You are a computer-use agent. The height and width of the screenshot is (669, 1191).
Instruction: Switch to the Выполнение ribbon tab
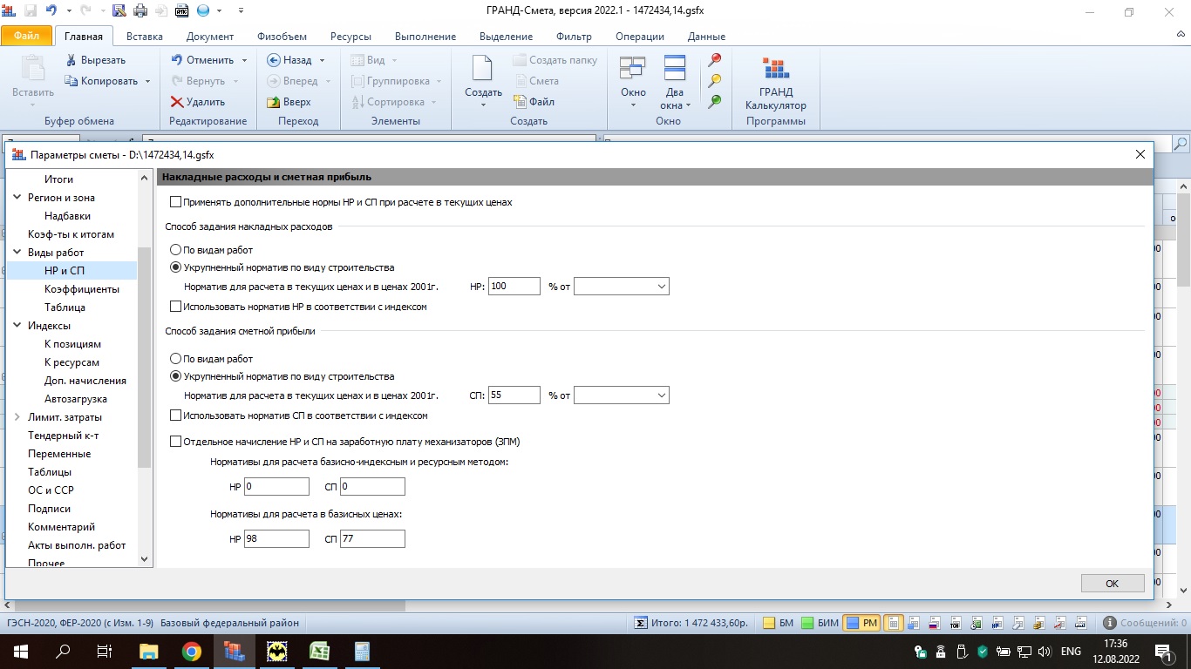pyautogui.click(x=425, y=37)
